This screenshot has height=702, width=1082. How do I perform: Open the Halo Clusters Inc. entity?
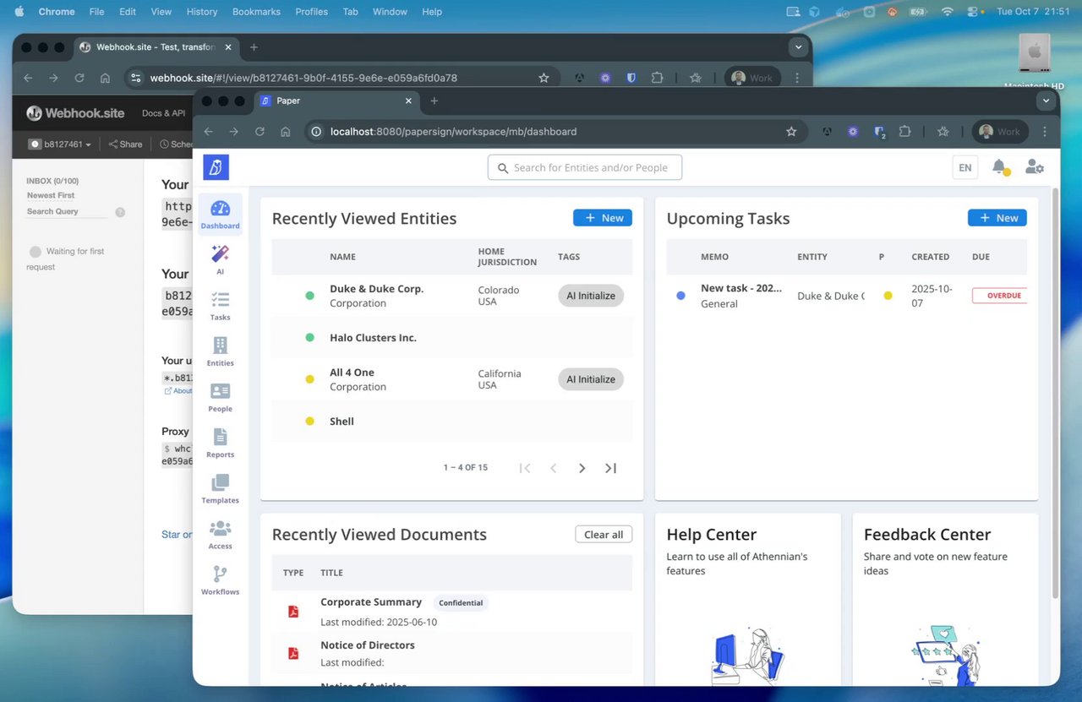click(373, 338)
